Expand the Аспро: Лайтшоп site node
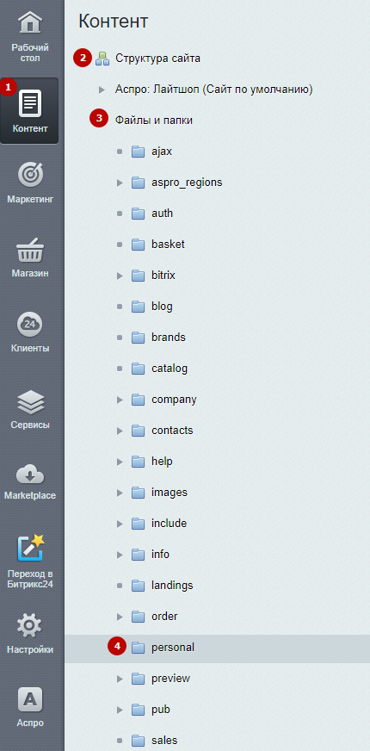The height and width of the screenshot is (751, 370). pyautogui.click(x=101, y=90)
